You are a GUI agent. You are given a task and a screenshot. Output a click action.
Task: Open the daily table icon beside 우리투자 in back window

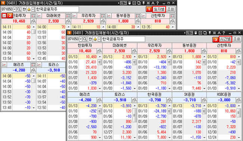(103, 16)
